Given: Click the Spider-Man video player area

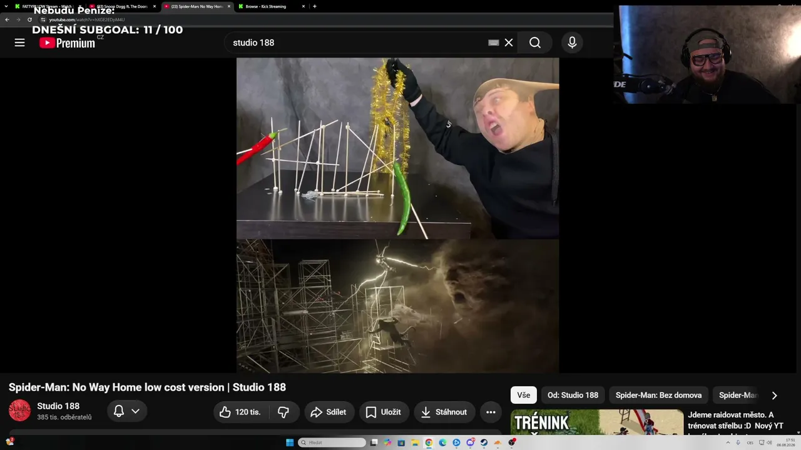Looking at the screenshot, I should [x=397, y=216].
